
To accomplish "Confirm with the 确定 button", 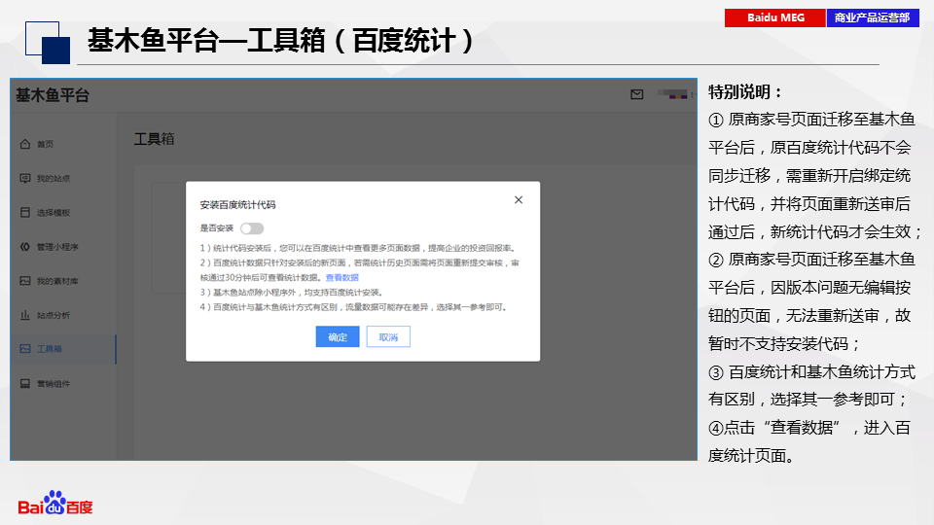I will 338,337.
